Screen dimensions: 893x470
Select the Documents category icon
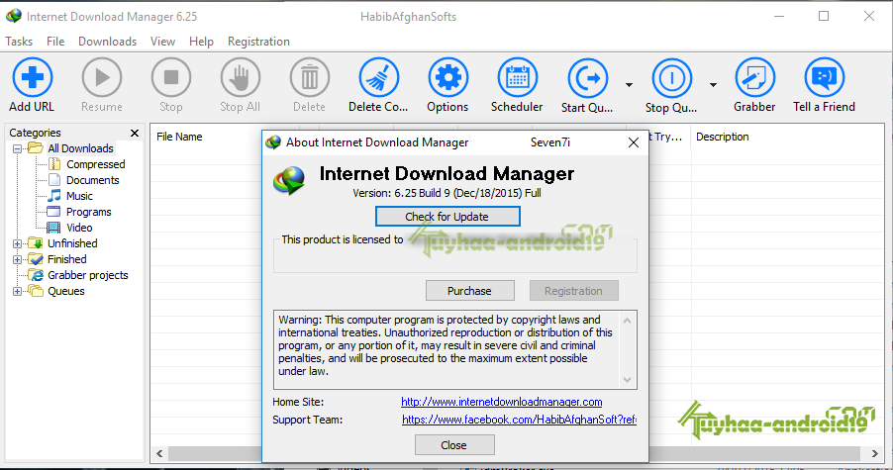pyautogui.click(x=54, y=180)
